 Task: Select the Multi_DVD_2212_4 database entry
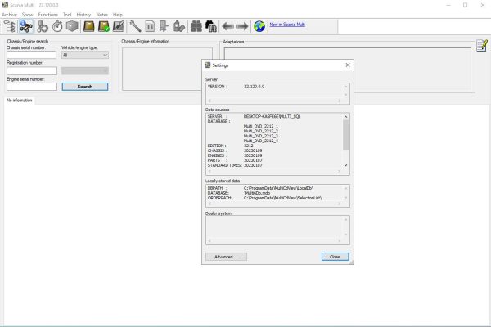261,141
